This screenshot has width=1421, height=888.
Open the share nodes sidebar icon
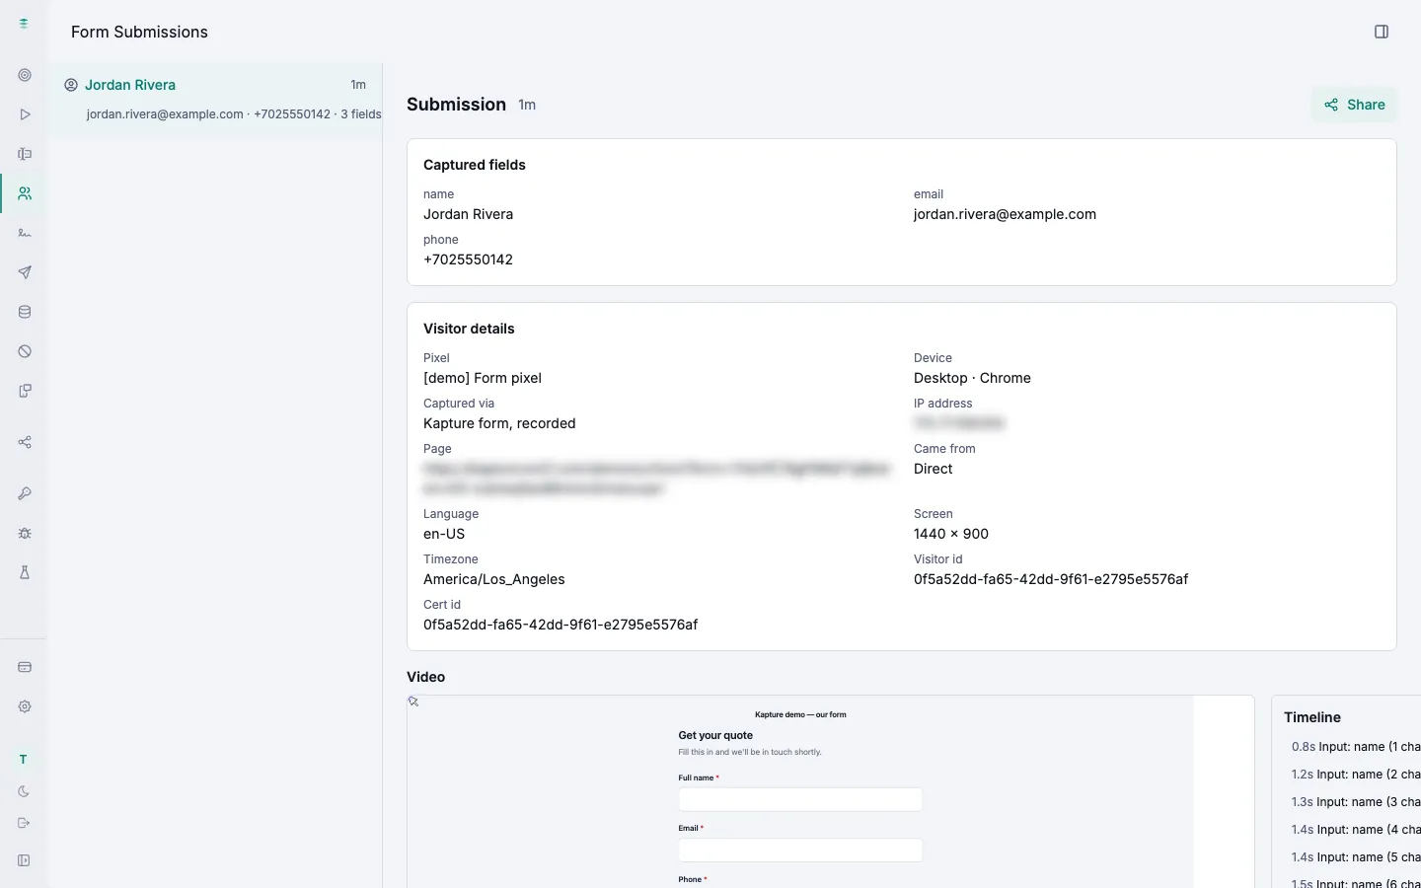coord(25,442)
